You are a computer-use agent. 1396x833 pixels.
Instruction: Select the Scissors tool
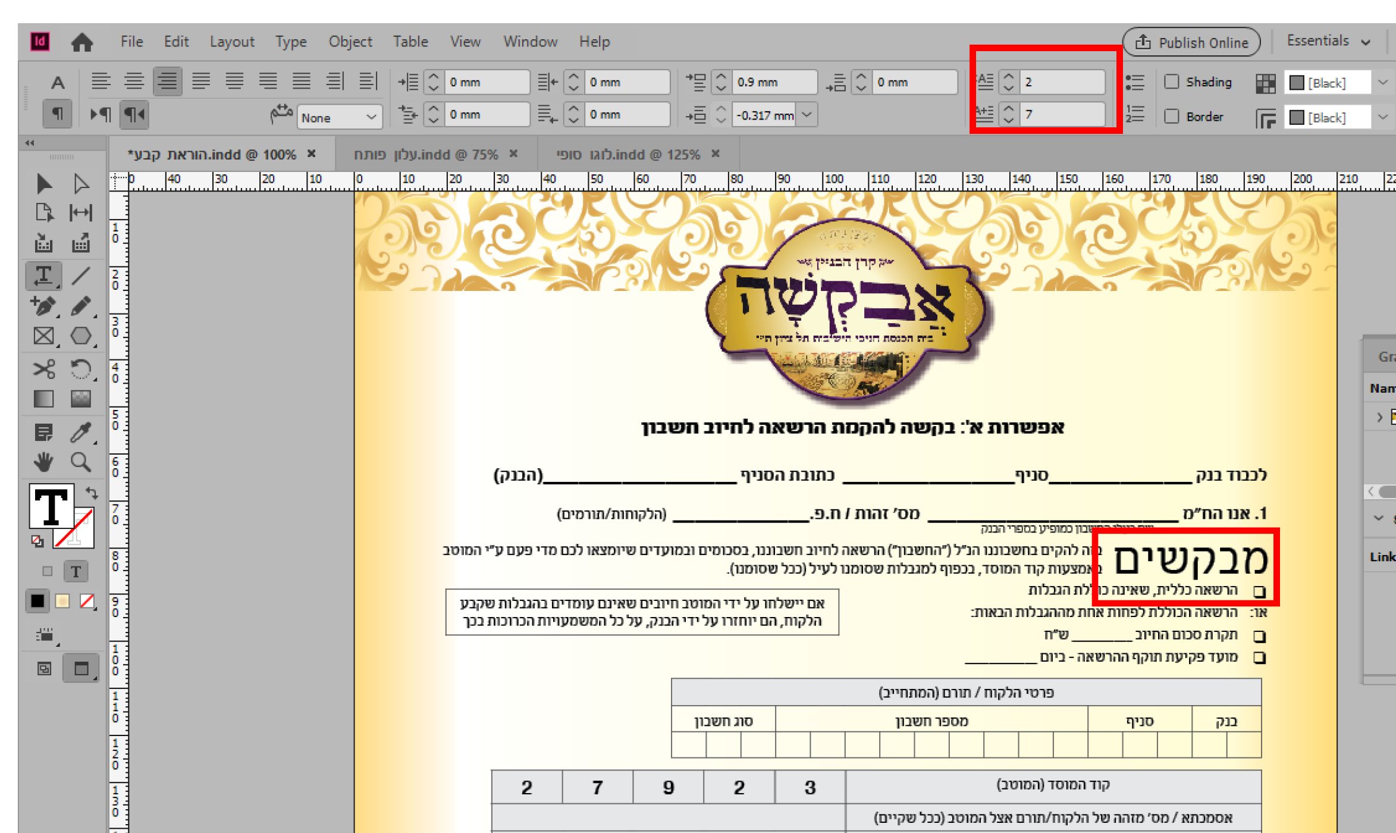coord(43,369)
